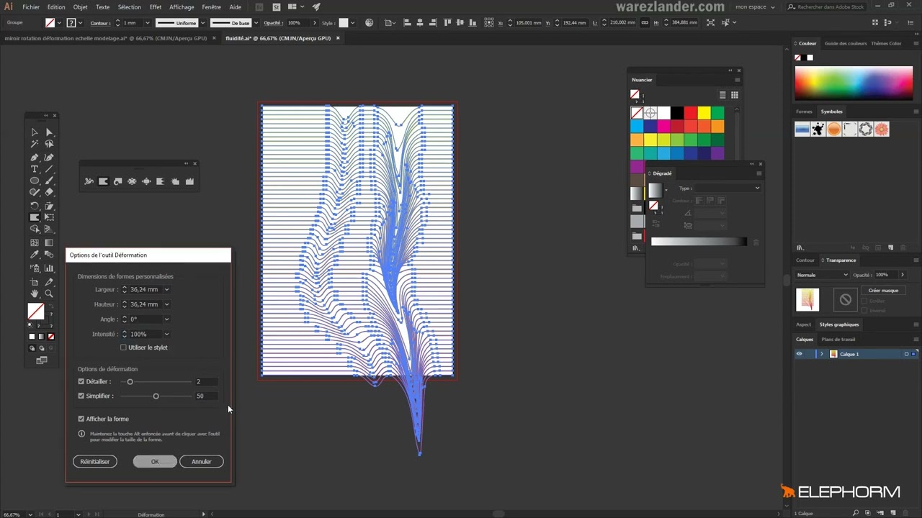The width and height of the screenshot is (922, 518).
Task: Click the OK button
Action: (155, 461)
